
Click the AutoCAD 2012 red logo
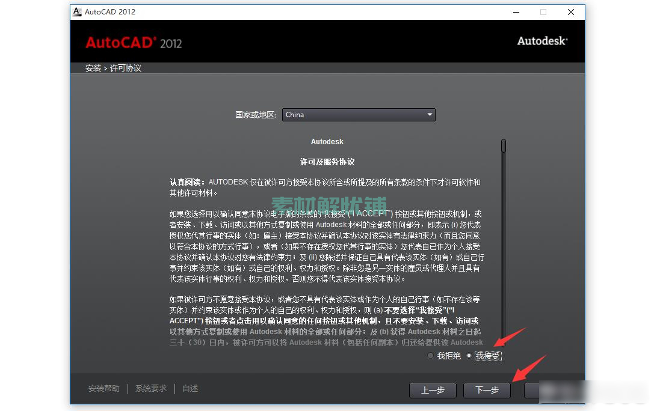pyautogui.click(x=134, y=43)
